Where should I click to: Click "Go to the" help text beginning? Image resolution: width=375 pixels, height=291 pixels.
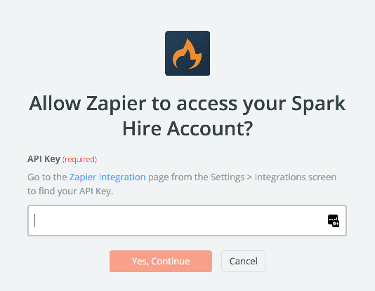(x=47, y=177)
